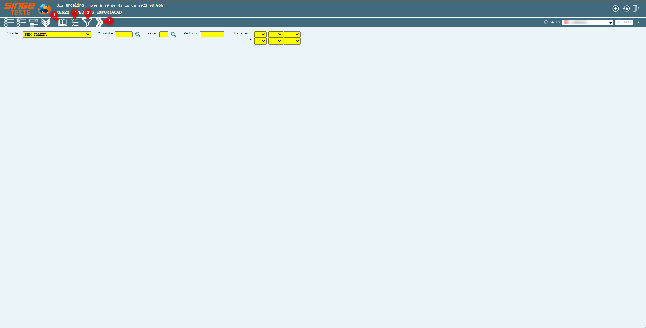The height and width of the screenshot is (328, 646).
Task: Click the Trader label
Action: click(14, 33)
